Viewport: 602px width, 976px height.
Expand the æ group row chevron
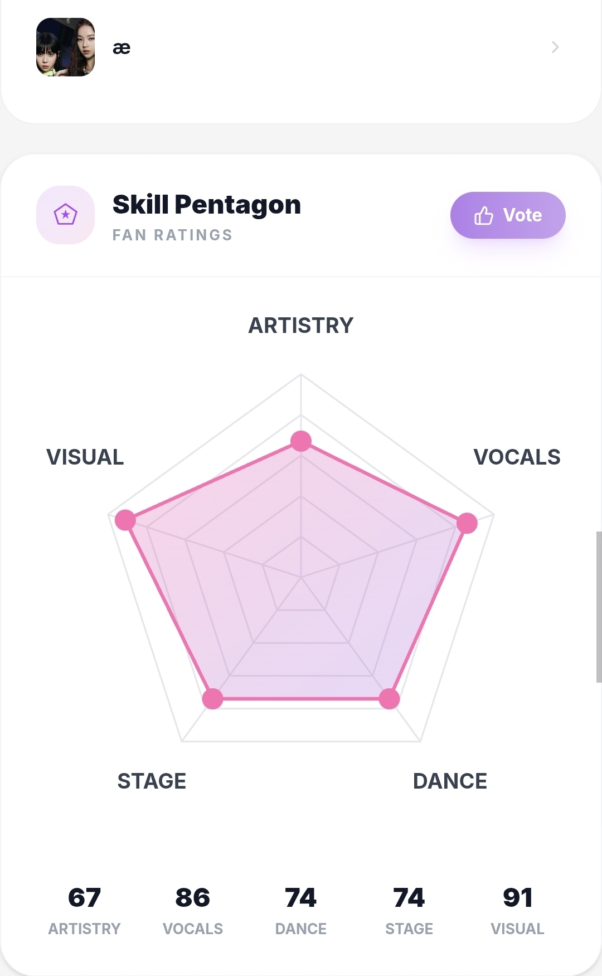555,47
